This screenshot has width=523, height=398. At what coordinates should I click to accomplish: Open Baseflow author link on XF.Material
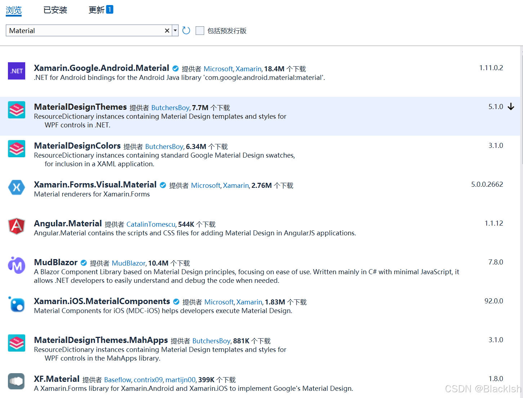click(117, 380)
